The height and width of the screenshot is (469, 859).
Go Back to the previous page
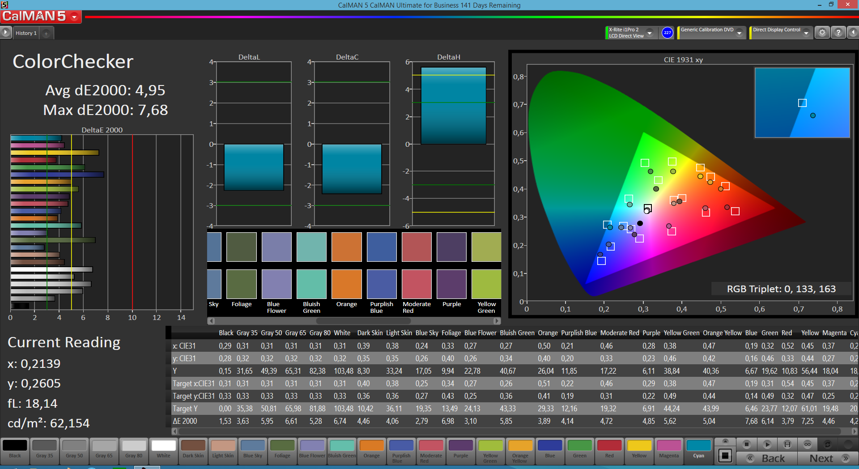click(767, 458)
